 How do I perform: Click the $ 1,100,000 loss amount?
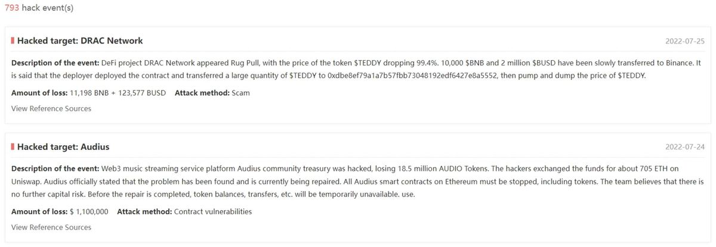(x=89, y=212)
